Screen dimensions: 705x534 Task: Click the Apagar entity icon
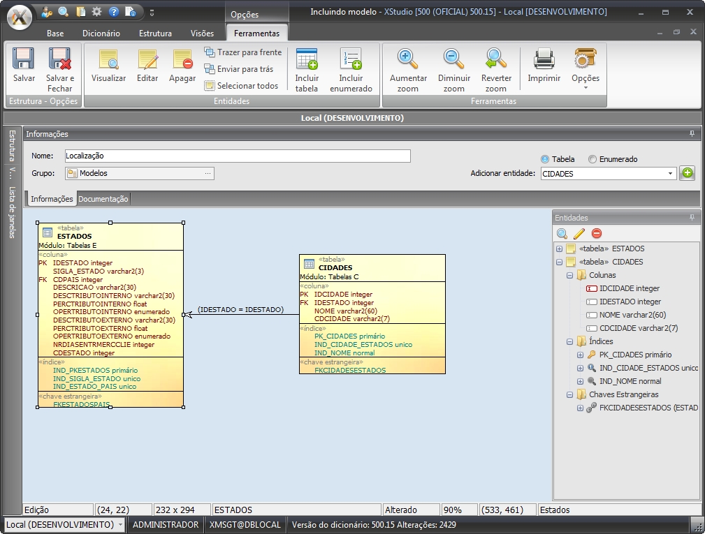pyautogui.click(x=182, y=60)
